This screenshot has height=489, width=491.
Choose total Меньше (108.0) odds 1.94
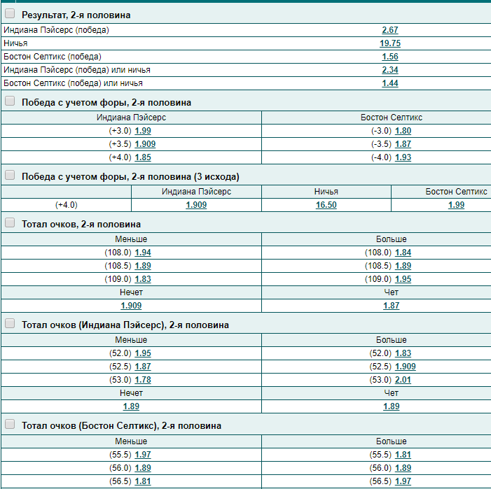pyautogui.click(x=143, y=253)
